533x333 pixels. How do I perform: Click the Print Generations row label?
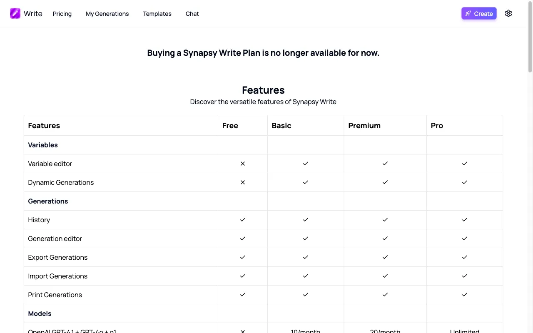point(55,295)
